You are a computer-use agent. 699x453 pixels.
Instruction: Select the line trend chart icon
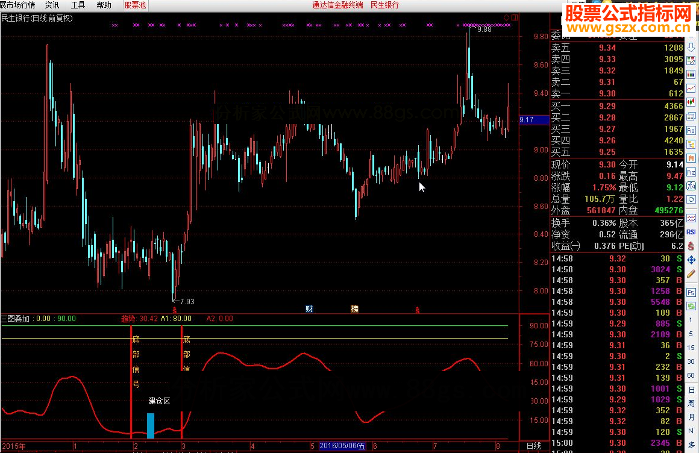click(x=691, y=89)
